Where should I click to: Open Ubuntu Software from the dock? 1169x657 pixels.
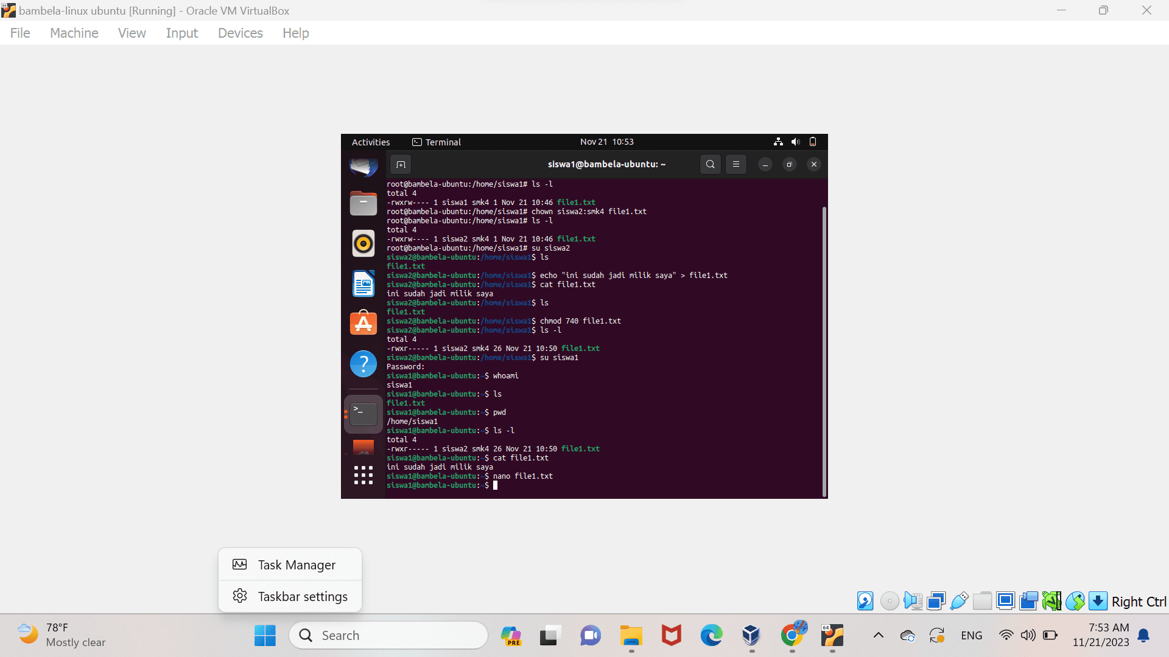tap(363, 323)
